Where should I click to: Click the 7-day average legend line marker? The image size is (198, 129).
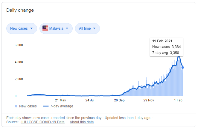tap(46, 106)
